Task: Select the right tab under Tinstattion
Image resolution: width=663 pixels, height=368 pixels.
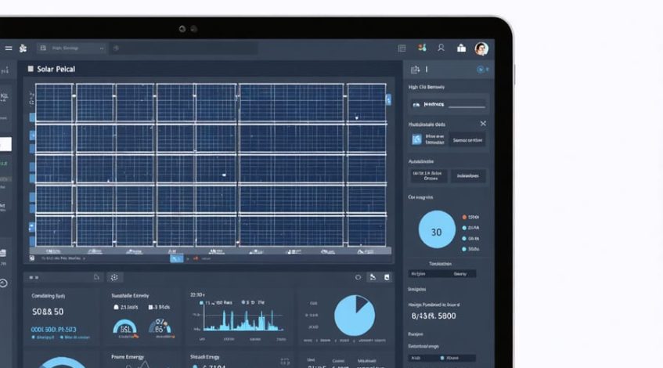Action: click(x=460, y=274)
